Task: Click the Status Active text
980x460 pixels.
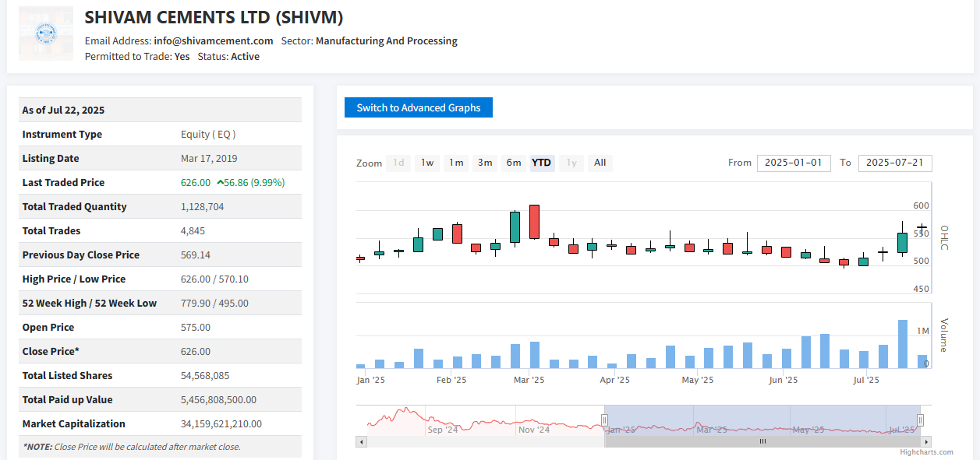Action: [228, 56]
